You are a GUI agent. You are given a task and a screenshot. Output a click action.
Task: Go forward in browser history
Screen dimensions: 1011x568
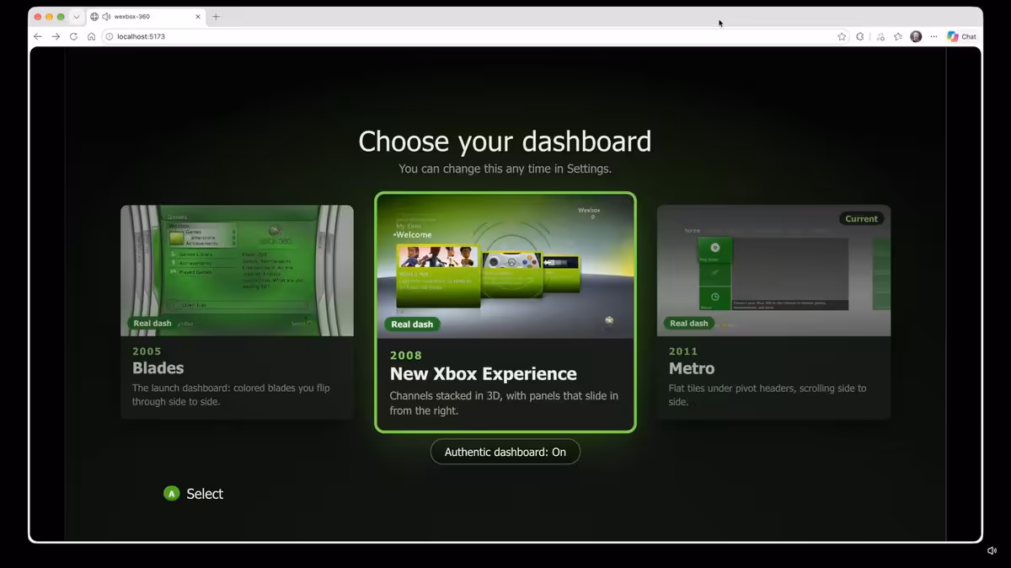coord(56,37)
